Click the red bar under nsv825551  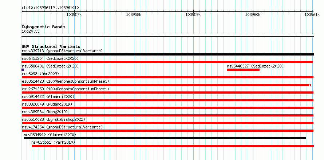click(x=173, y=146)
